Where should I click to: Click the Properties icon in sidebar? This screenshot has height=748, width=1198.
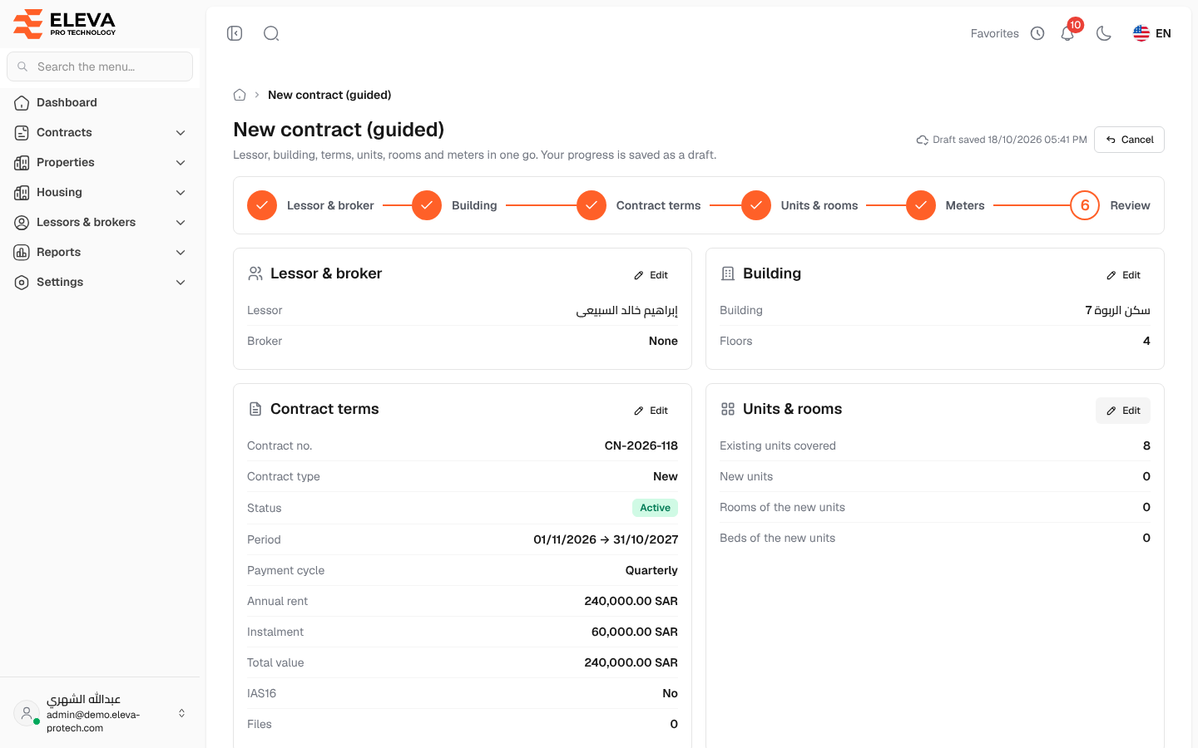22,163
